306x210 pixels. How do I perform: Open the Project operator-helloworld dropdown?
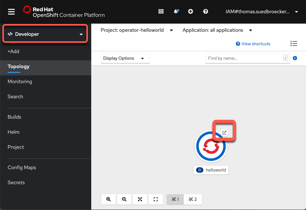[137, 30]
